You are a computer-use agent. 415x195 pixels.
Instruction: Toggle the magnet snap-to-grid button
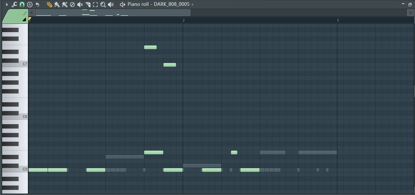22,4
